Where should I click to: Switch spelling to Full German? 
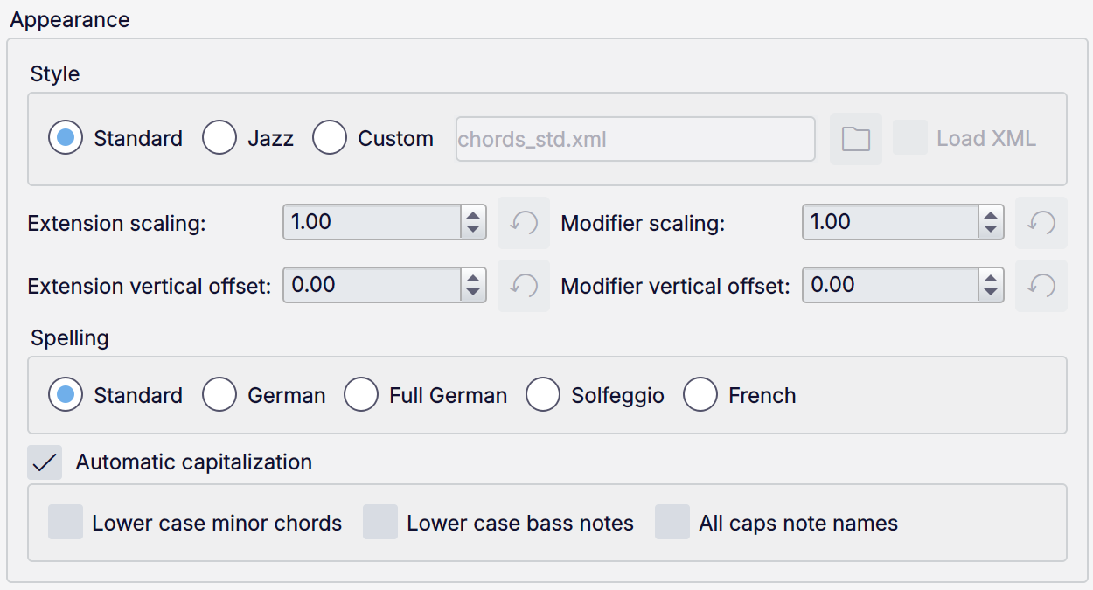coord(361,395)
